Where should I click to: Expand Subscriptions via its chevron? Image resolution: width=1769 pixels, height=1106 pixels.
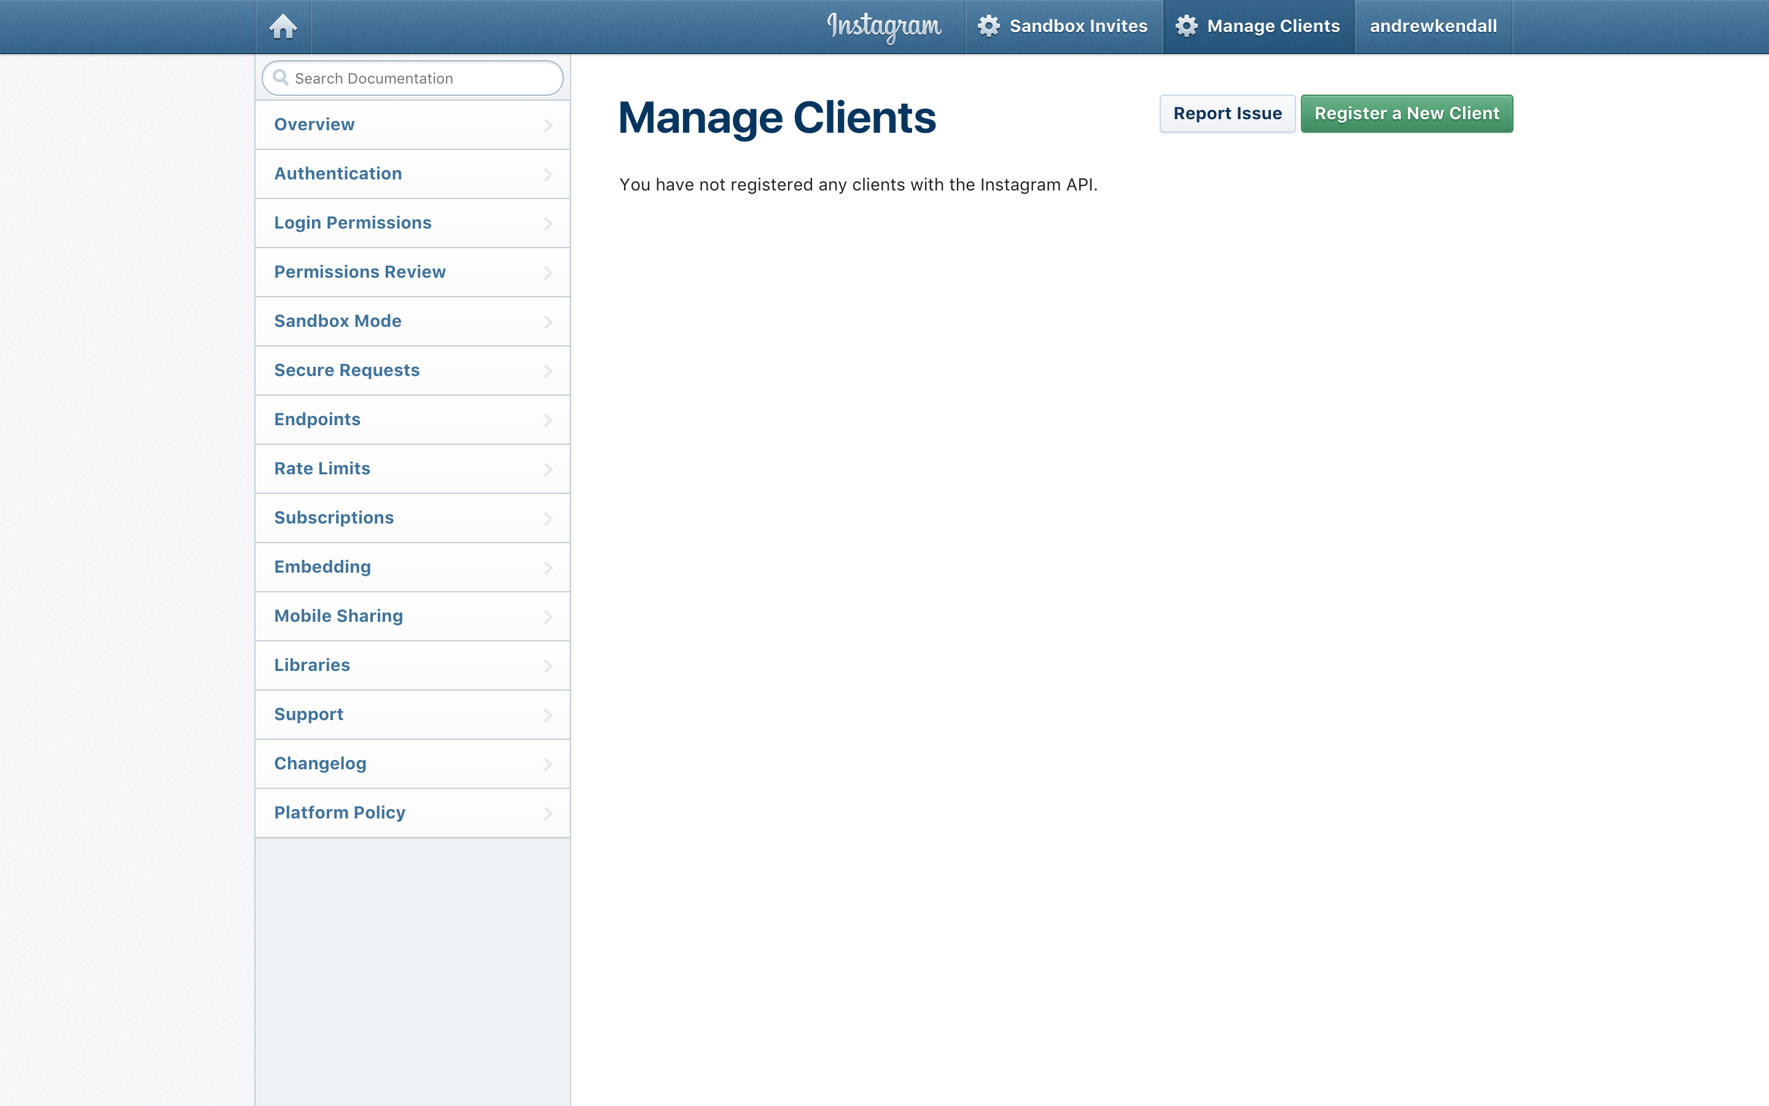point(549,519)
